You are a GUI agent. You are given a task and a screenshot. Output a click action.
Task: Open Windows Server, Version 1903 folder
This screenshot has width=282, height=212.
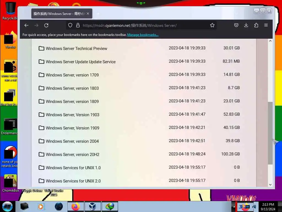pos(72,115)
